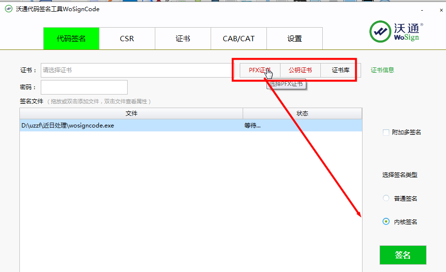Viewport: 446px width, 272px height.
Task: Click the 文件 column header
Action: coord(132,113)
